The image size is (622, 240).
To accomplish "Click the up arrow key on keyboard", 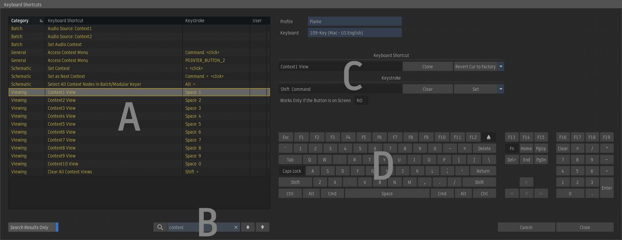I will (x=526, y=182).
